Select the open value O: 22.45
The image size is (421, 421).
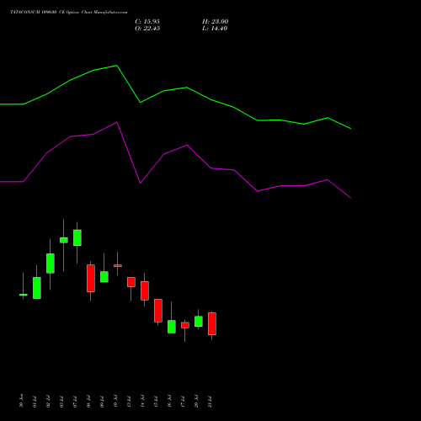point(147,29)
